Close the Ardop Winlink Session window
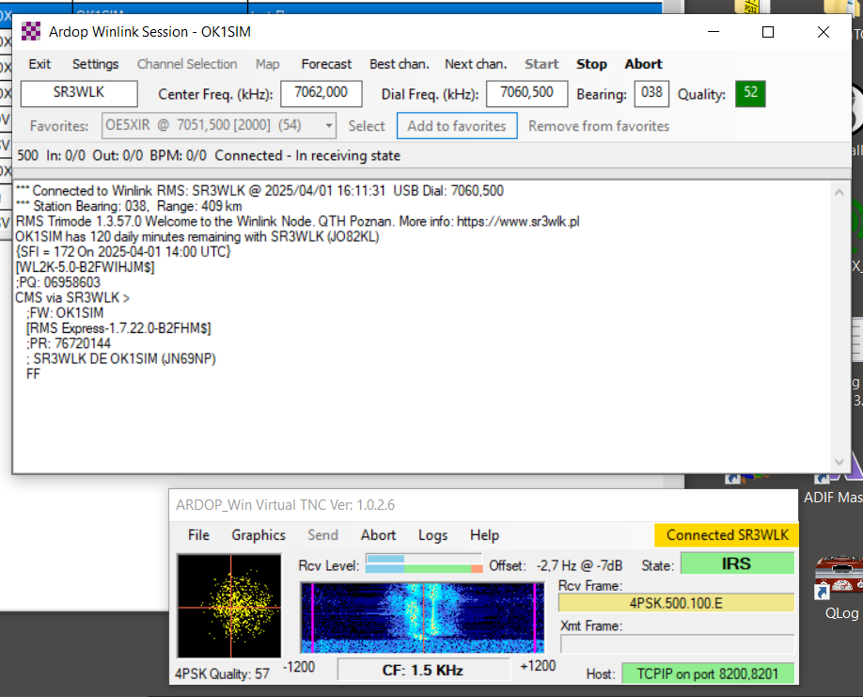This screenshot has width=863, height=697. 824,32
